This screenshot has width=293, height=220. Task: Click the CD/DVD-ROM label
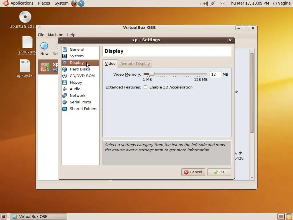tap(82, 76)
